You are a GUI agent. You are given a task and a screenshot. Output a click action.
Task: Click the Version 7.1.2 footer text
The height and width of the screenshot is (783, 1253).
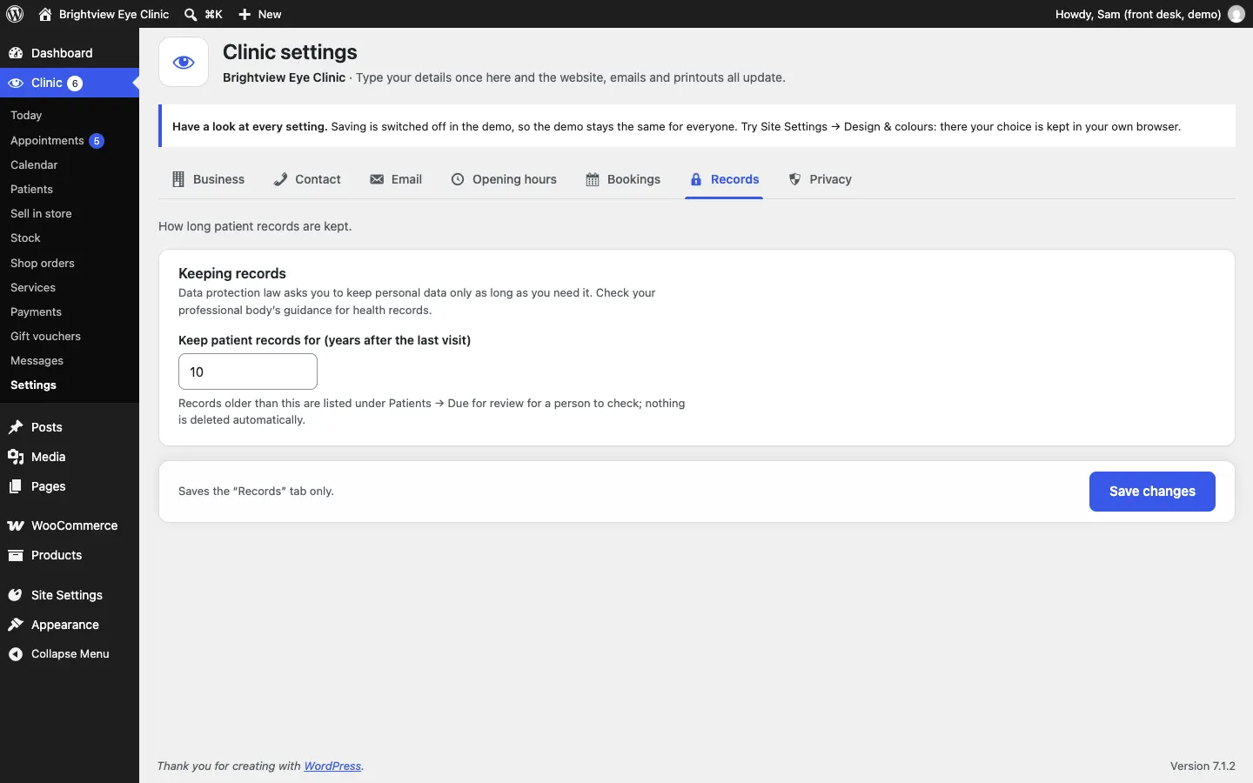click(1203, 766)
